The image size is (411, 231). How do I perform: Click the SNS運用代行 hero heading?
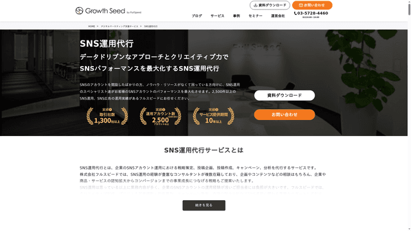tap(107, 44)
